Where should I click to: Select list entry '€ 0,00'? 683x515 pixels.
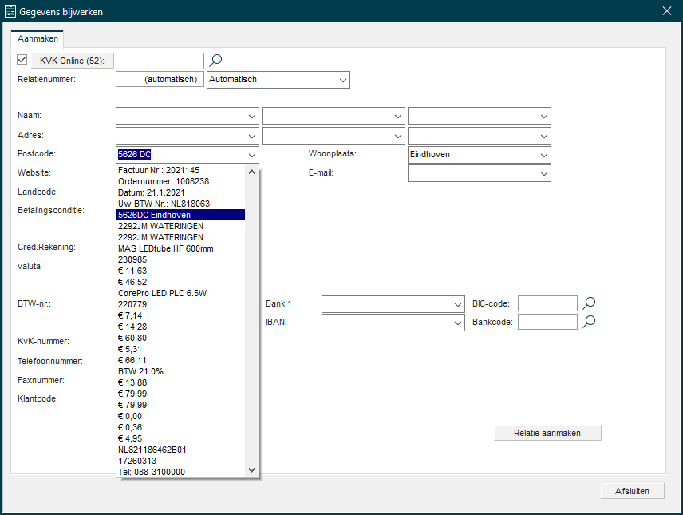pyautogui.click(x=181, y=416)
